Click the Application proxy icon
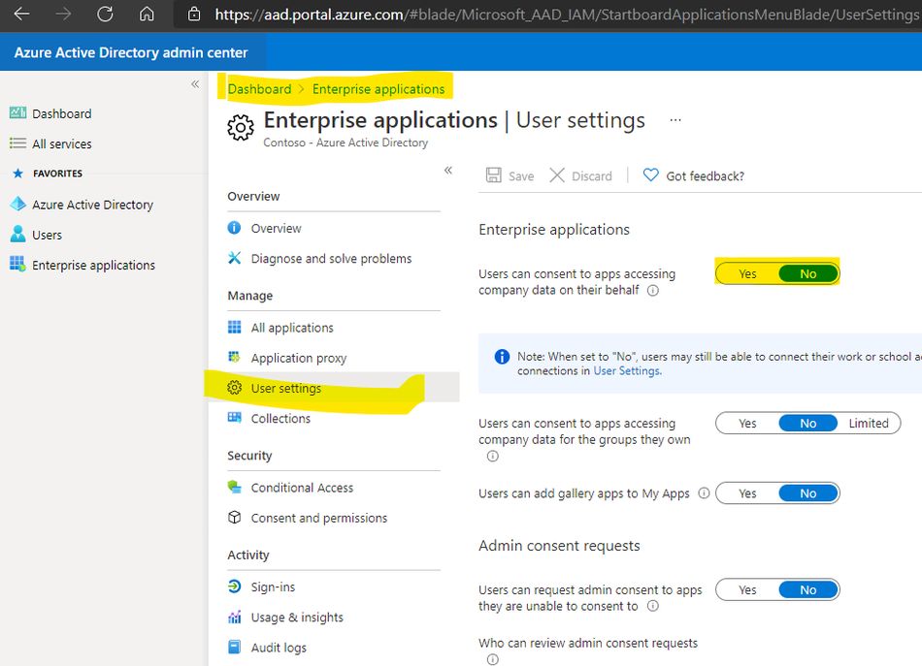Image resolution: width=922 pixels, height=666 pixels. tap(234, 357)
